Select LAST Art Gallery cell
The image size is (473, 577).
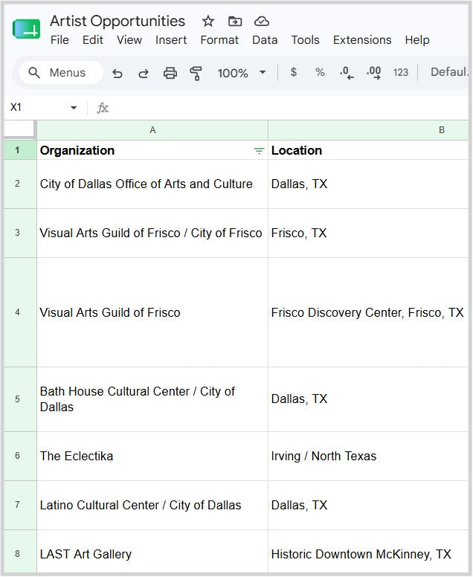click(152, 551)
